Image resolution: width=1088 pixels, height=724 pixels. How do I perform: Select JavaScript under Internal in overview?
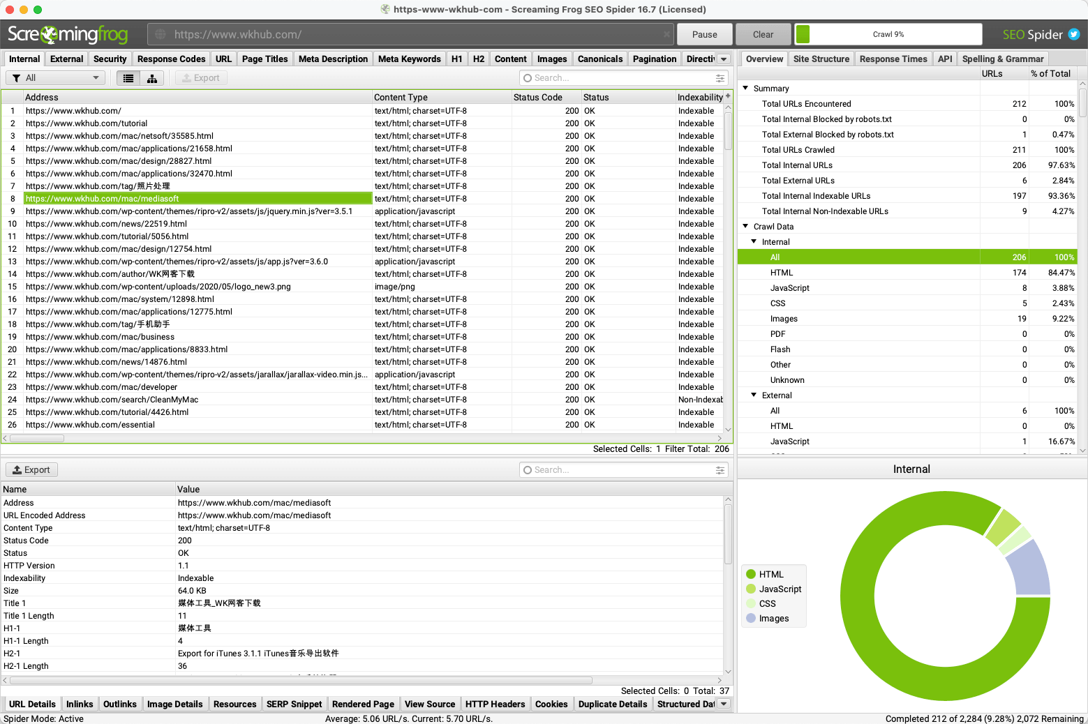[x=907, y=288]
